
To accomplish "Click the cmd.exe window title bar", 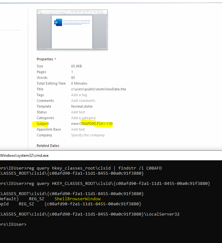I will pyautogui.click(x=111, y=156).
